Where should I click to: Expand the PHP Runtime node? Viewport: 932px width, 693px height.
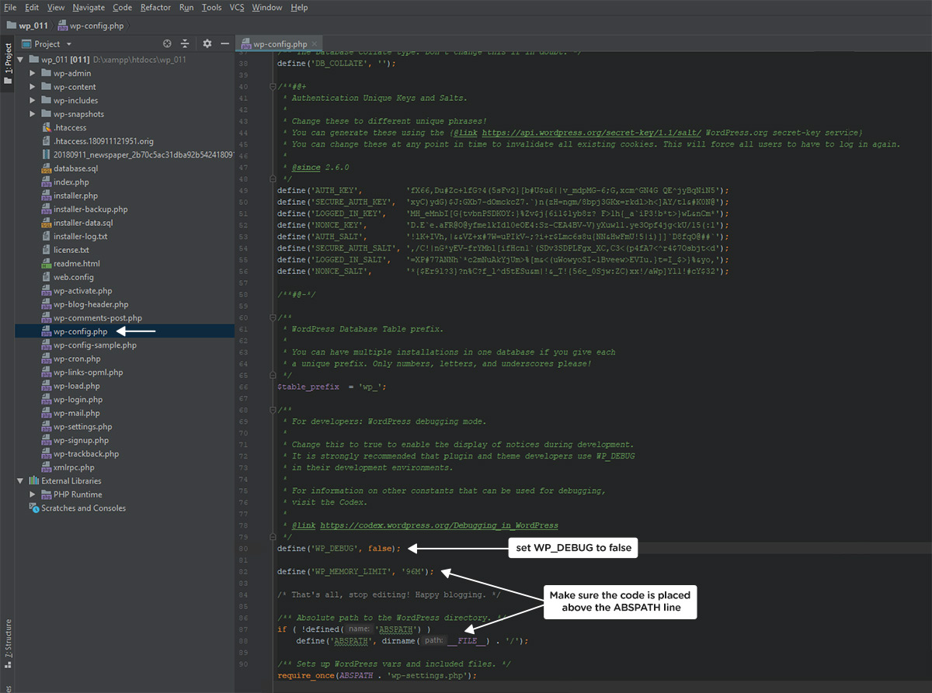click(x=33, y=495)
